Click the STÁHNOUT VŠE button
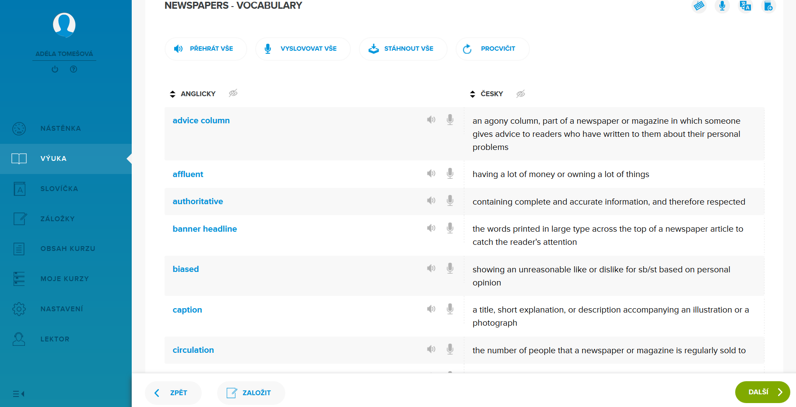 pos(403,49)
